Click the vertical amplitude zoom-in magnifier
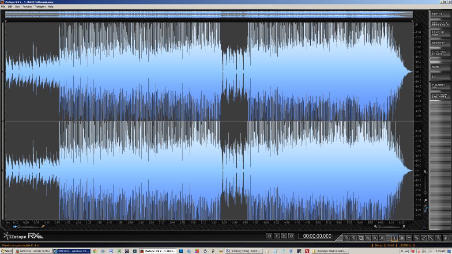 point(425,172)
